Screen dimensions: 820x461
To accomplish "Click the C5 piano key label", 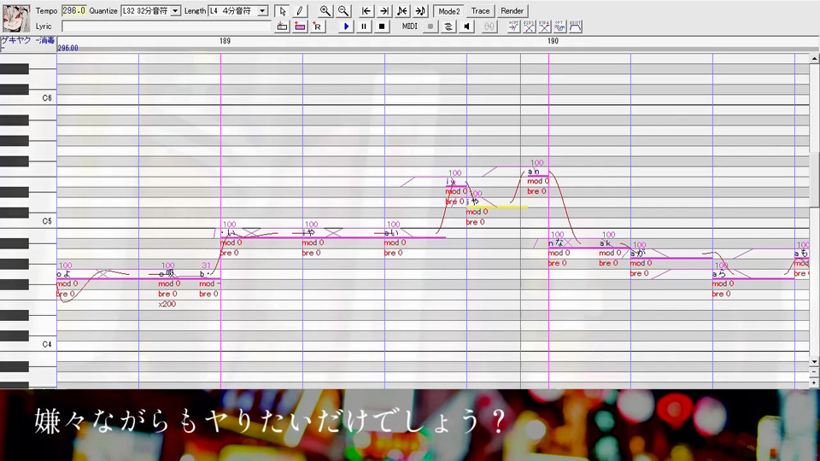I will click(x=47, y=221).
